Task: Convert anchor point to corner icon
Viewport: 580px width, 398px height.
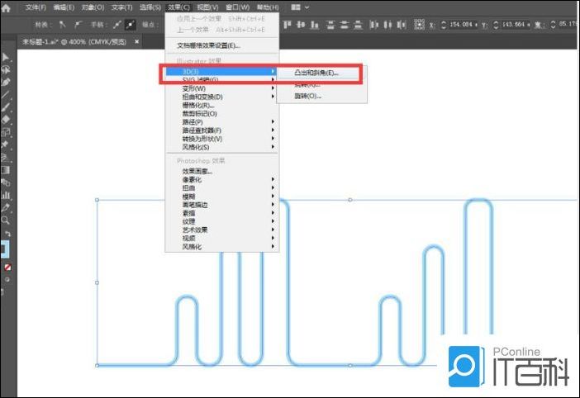Action: click(62, 25)
